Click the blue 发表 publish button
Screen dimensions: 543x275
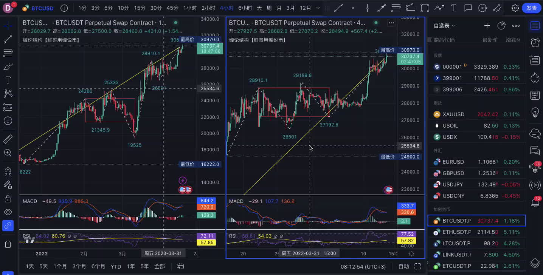point(531,8)
